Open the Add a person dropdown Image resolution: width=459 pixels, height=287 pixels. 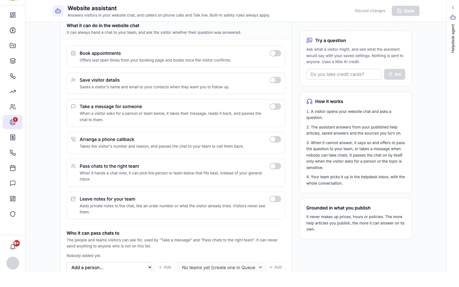point(109,267)
